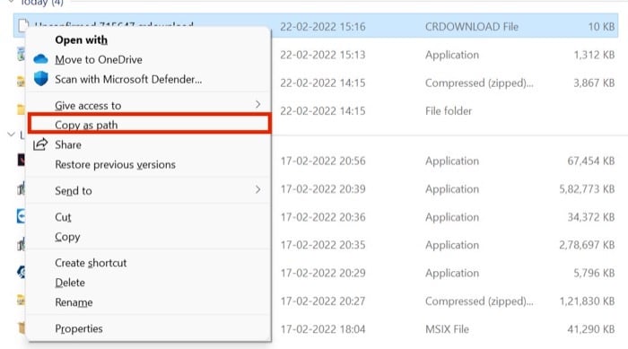Click the 5,82,773 KB size cell
This screenshot has height=349, width=628.
click(587, 189)
